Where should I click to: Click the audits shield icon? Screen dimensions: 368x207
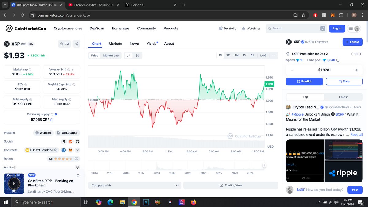78,167
